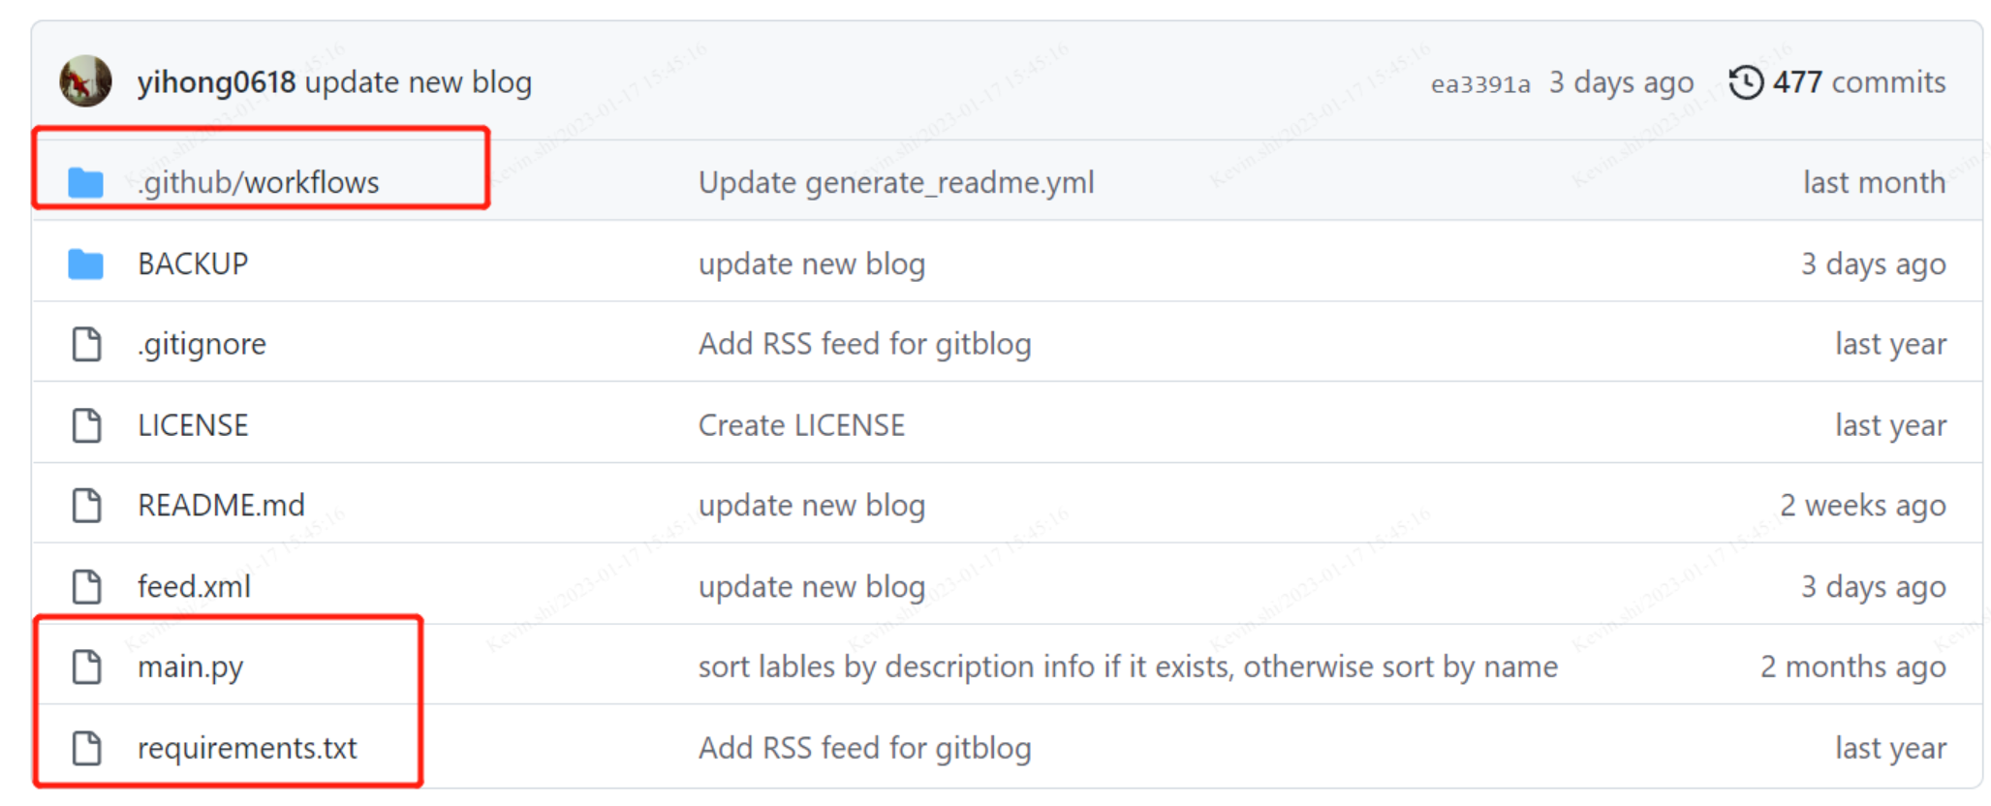Click the file icon beside .gitignore

[x=85, y=343]
